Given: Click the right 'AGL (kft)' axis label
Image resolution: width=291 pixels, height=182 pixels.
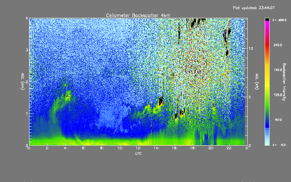Looking at the screenshot, I should coord(257,82).
